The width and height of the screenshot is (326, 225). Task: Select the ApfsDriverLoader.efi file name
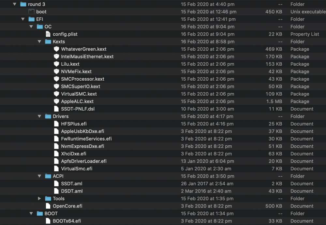click(x=84, y=161)
